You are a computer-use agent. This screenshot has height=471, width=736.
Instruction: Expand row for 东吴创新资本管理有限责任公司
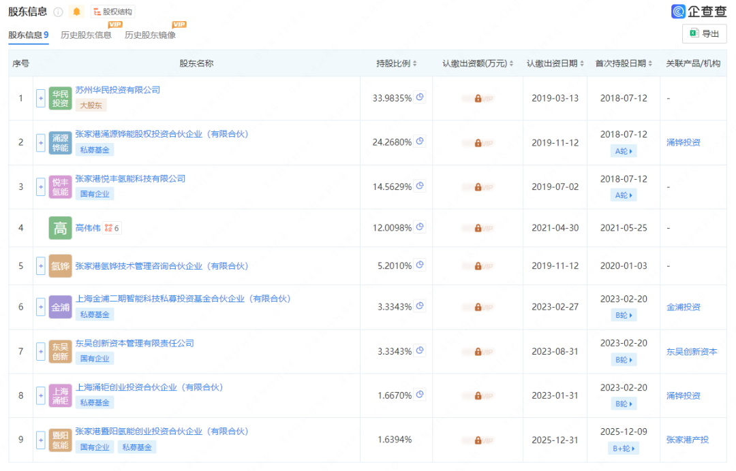[41, 351]
